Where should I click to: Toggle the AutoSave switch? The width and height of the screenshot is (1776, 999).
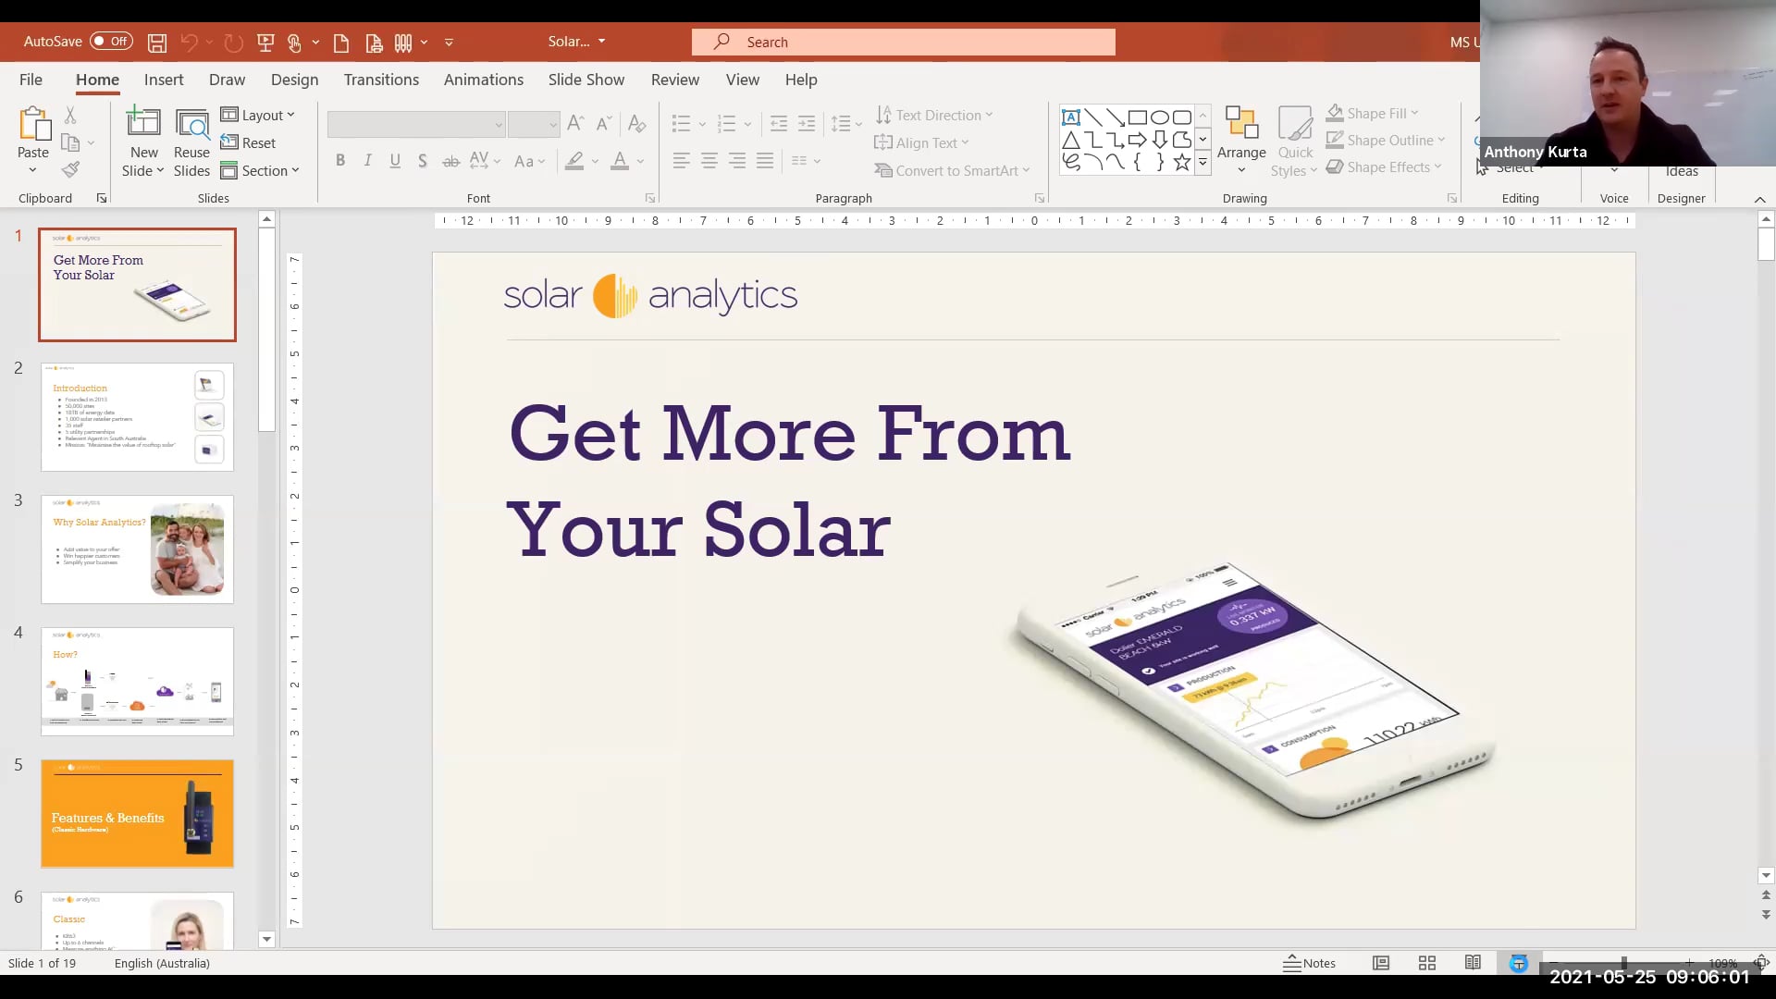coord(111,42)
